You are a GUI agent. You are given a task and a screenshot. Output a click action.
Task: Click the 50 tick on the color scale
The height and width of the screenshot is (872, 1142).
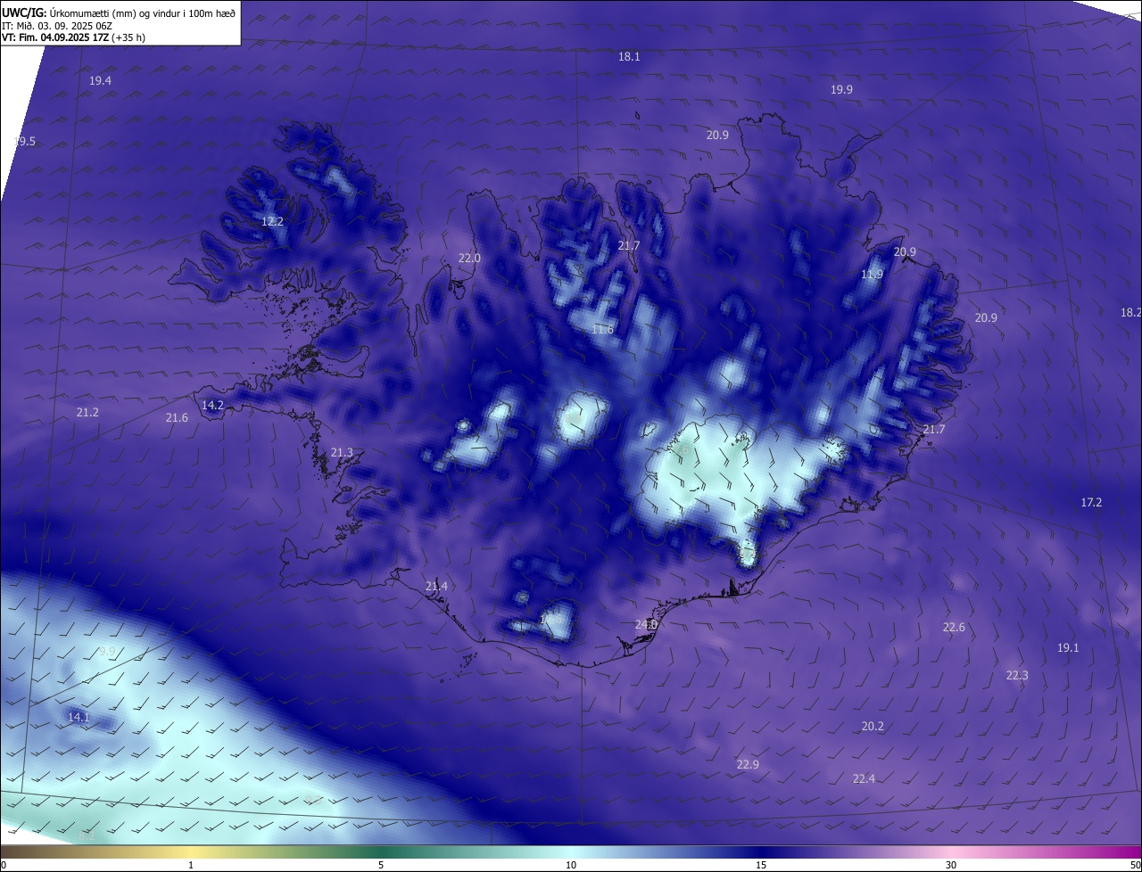coord(1135,865)
